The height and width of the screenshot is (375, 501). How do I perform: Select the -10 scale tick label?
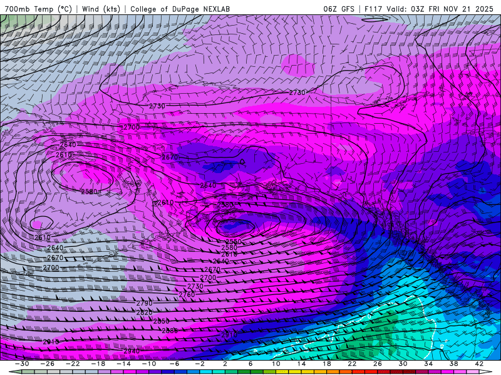coord(149,364)
